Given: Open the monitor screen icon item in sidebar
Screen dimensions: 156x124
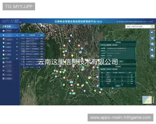Looking at the screenshot, I should (4, 66).
